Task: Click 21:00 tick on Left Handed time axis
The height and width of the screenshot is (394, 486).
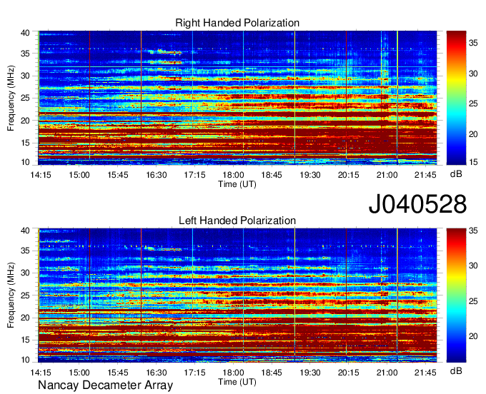Action: click(387, 373)
